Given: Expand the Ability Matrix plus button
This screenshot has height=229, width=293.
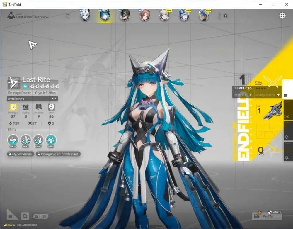Looking at the screenshot, I should point(278,95).
